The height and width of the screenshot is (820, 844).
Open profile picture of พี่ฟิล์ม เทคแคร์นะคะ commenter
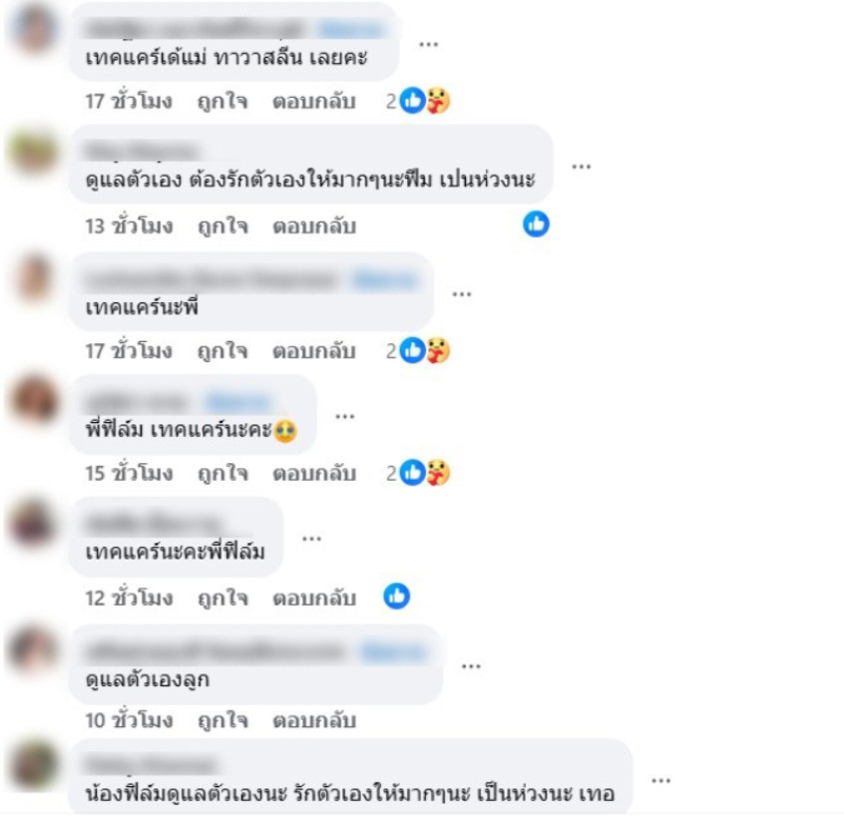(x=34, y=400)
